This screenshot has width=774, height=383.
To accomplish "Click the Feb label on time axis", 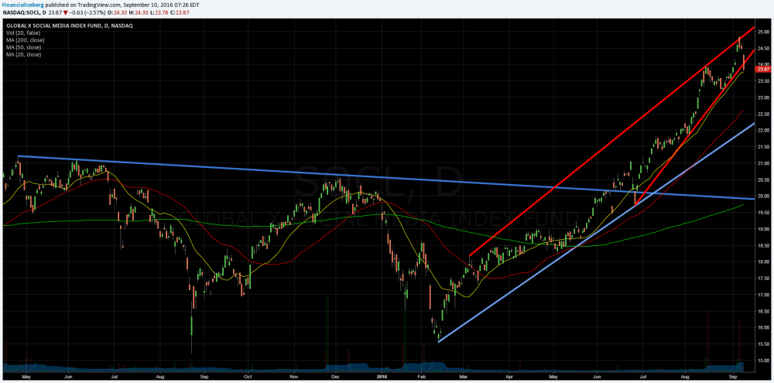I will pos(422,375).
